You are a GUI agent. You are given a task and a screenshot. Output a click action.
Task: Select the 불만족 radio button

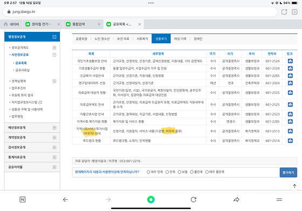click(x=191, y=172)
